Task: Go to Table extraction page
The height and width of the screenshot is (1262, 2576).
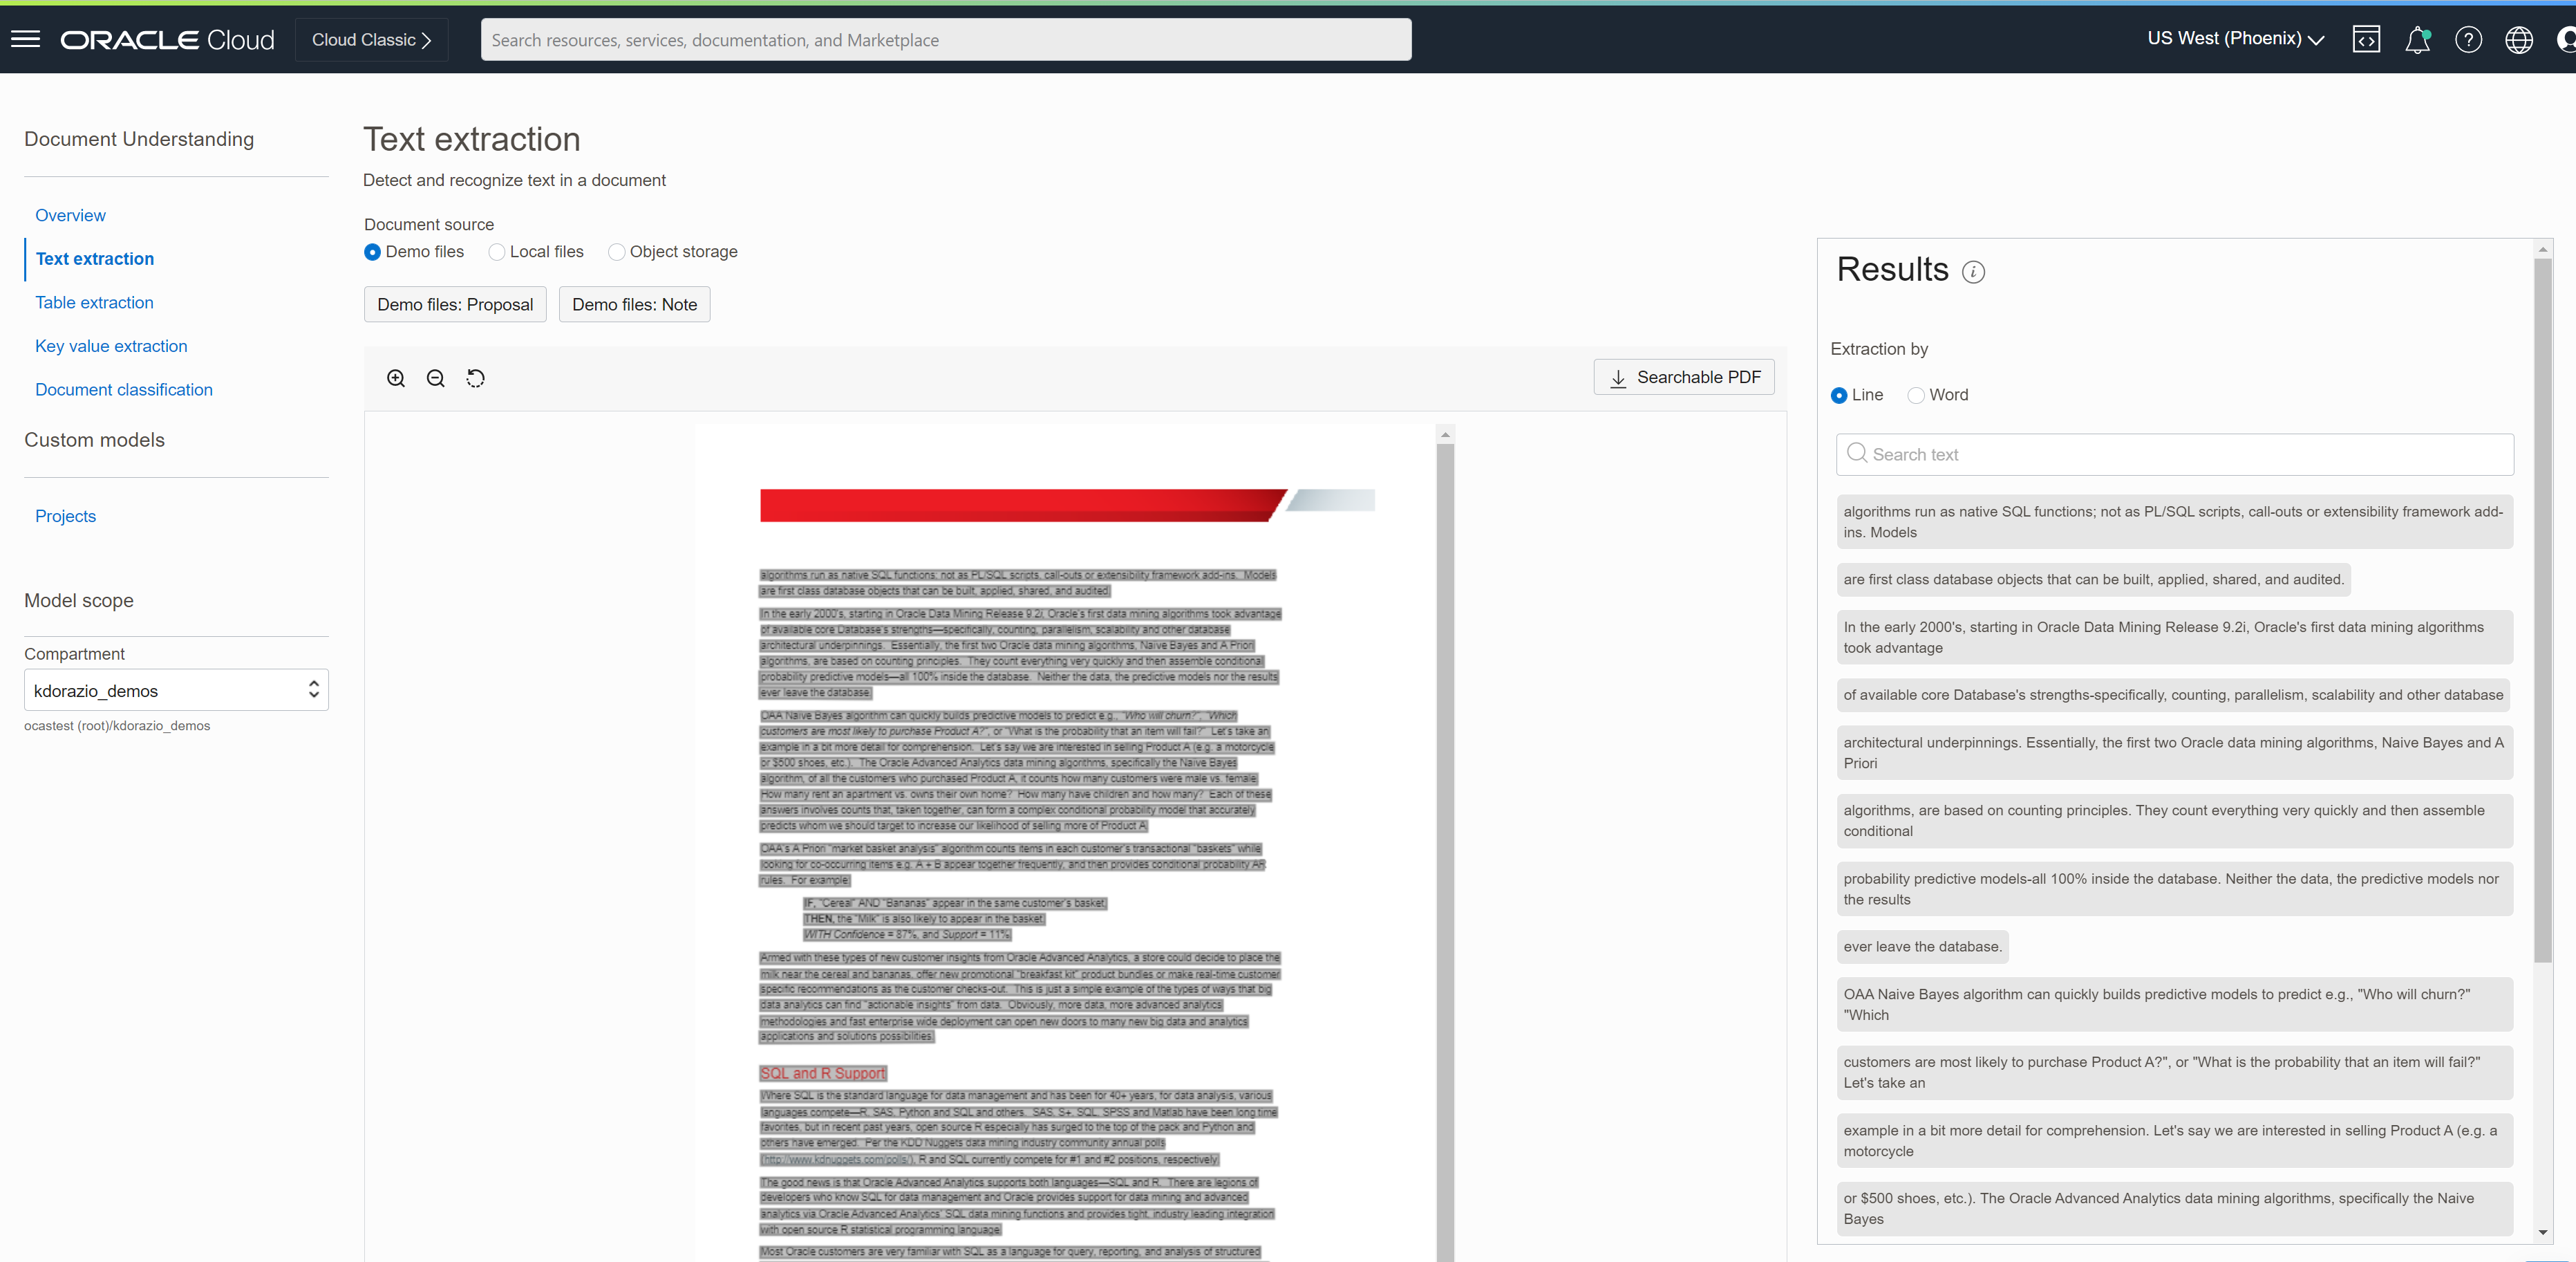Action: point(94,302)
